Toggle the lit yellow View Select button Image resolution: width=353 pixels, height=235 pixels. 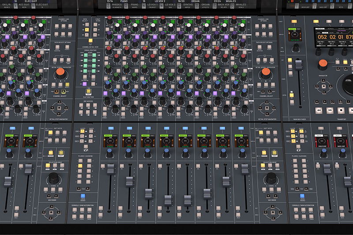[87, 30]
